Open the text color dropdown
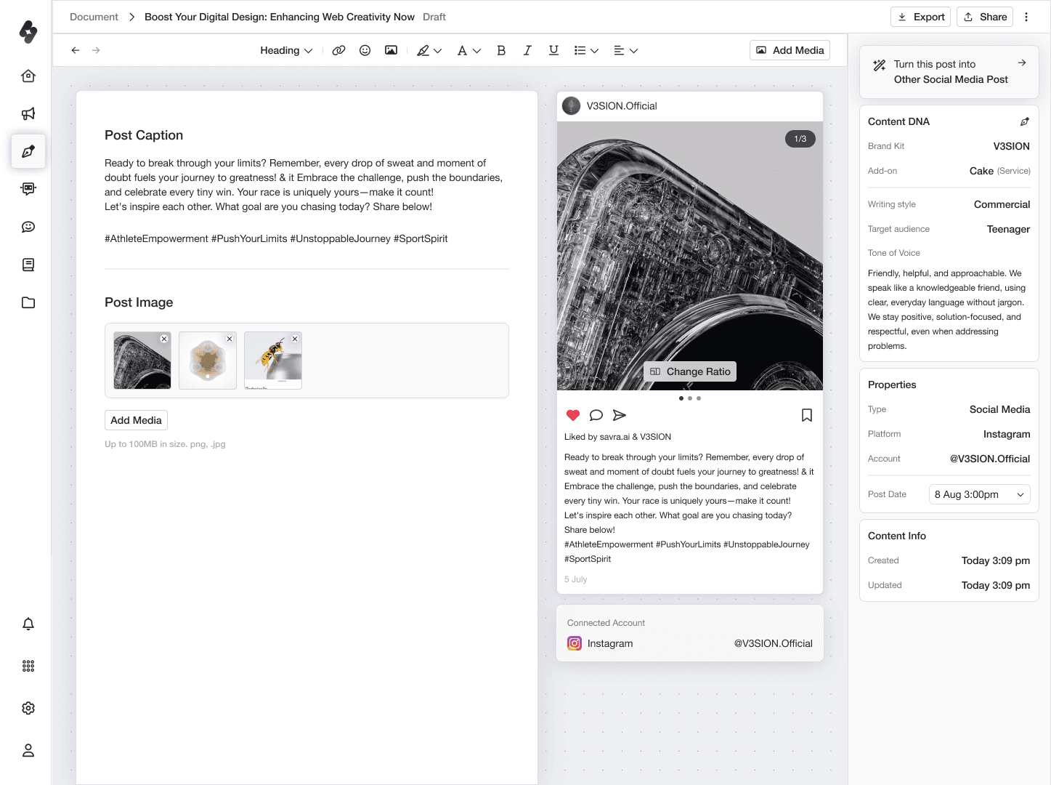Image resolution: width=1051 pixels, height=785 pixels. pos(468,50)
